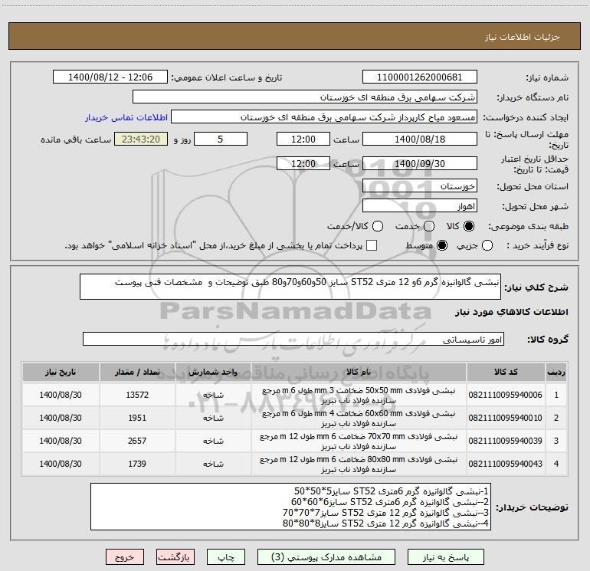Click the نام کالا column header
590x571 pixels.
pyautogui.click(x=359, y=372)
